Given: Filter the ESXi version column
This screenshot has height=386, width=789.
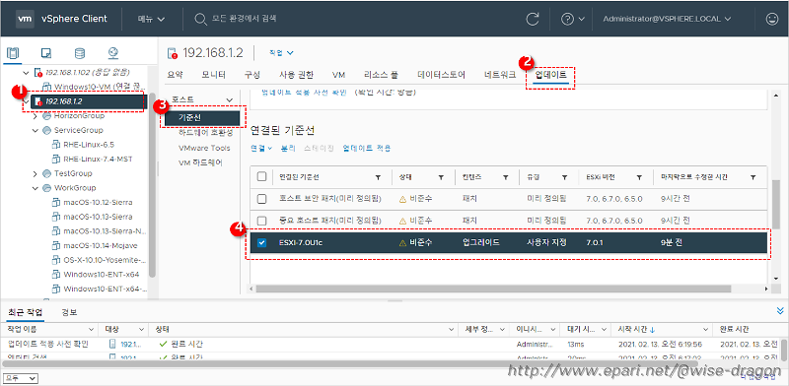Looking at the screenshot, I should (639, 177).
